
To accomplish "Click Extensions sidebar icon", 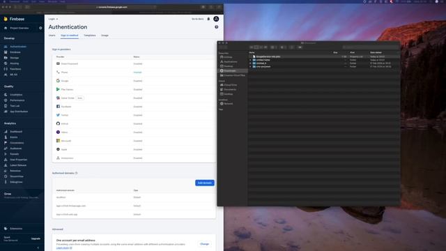I will tap(6, 229).
